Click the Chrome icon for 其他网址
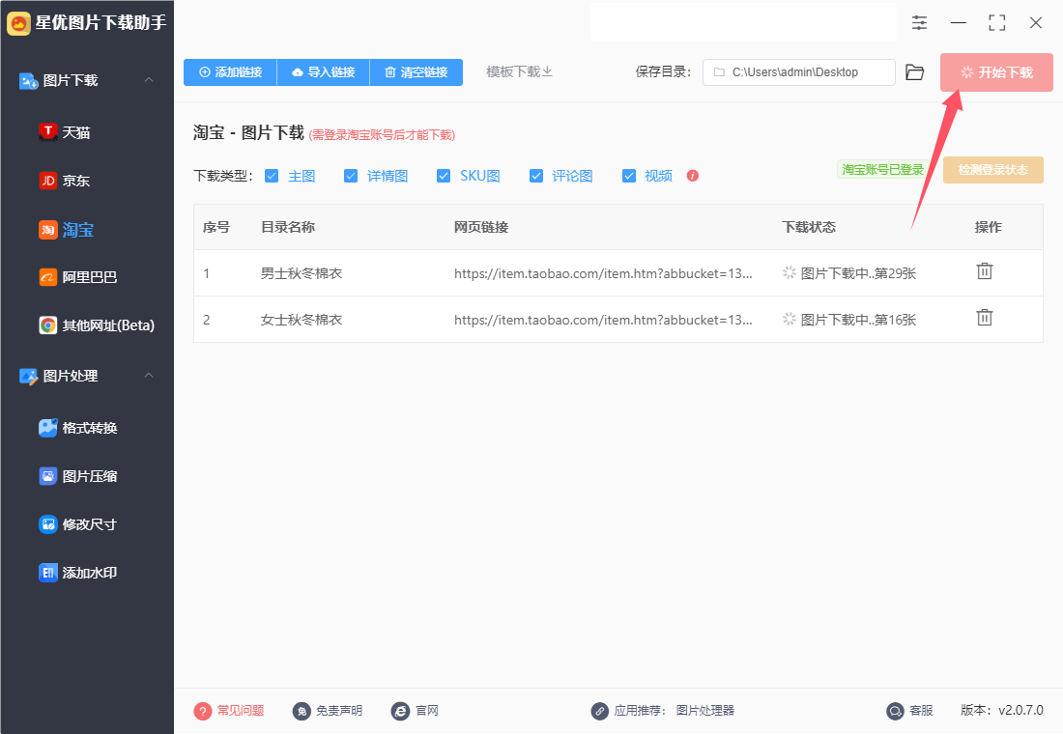1063x734 pixels. tap(48, 325)
